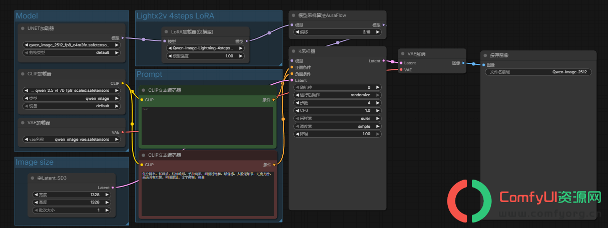This screenshot has height=228, width=608.
Task: Collapse the CLIP加载器 node via its dot
Action: pos(23,73)
